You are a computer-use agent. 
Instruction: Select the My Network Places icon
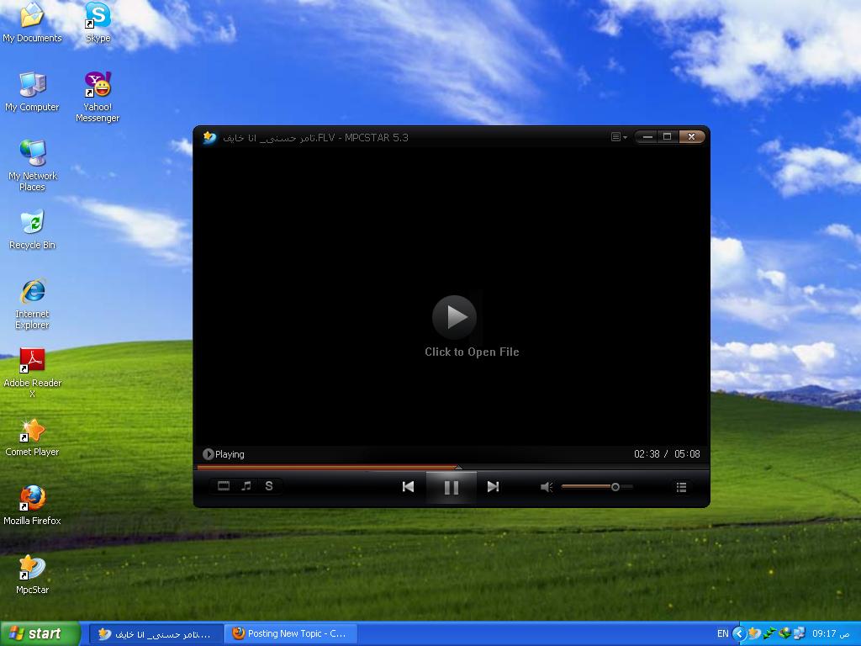tap(33, 166)
